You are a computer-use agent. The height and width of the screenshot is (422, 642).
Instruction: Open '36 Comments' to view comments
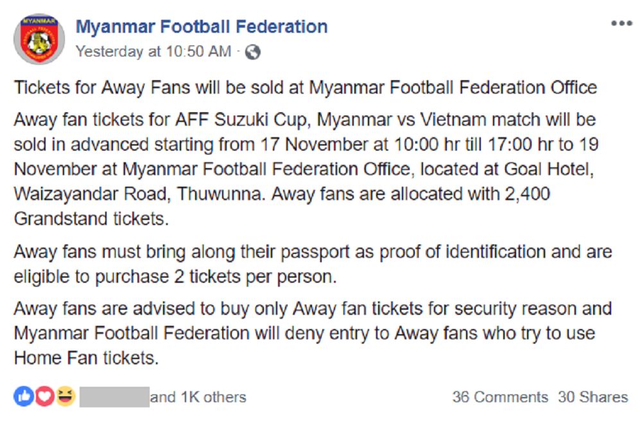pos(501,397)
